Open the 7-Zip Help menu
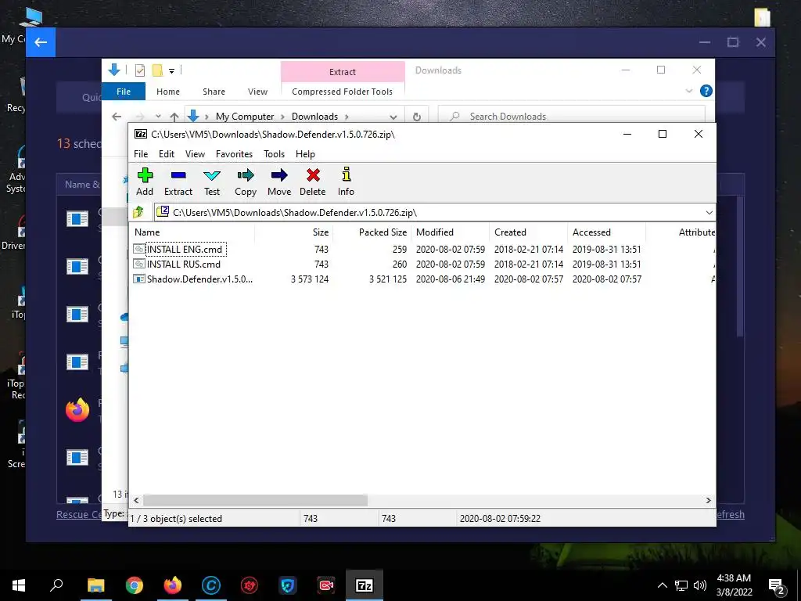The image size is (801, 601). pos(305,154)
